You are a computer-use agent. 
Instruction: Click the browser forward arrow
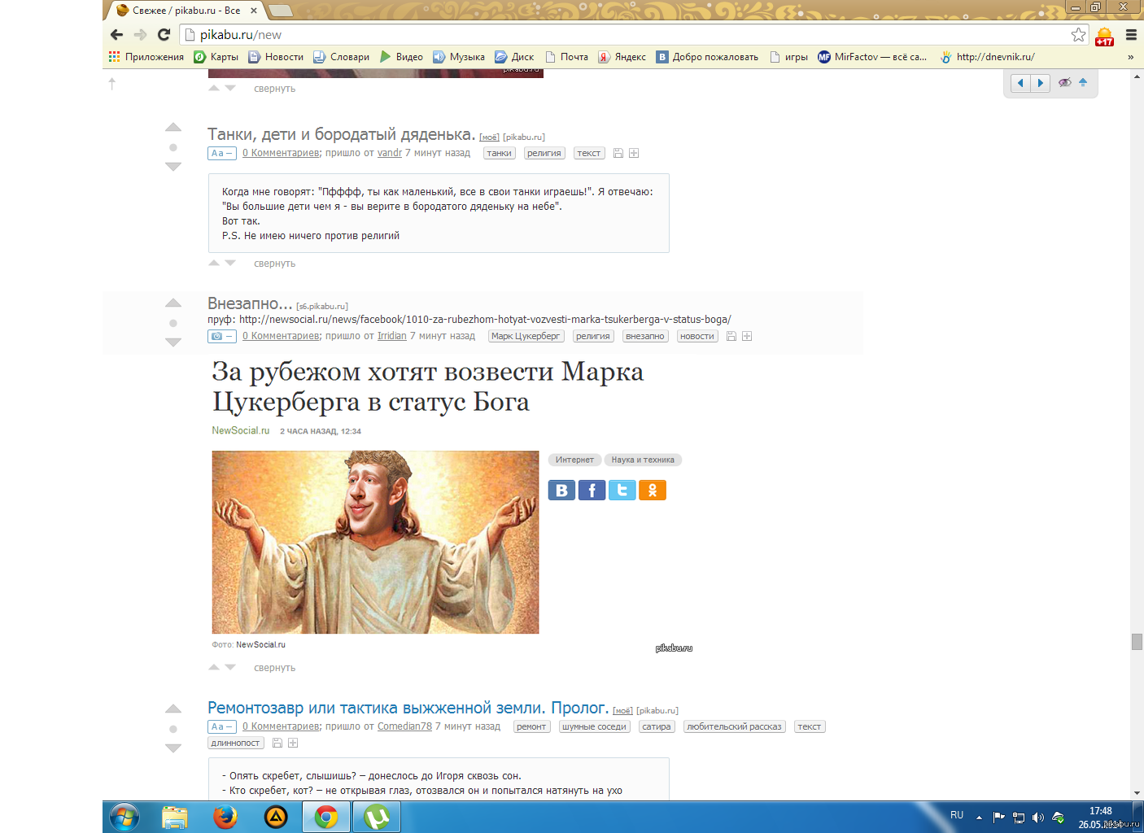(x=140, y=34)
